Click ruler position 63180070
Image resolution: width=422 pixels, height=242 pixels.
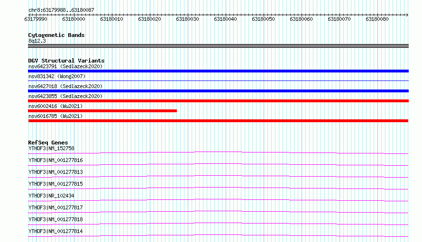pyautogui.click(x=339, y=19)
